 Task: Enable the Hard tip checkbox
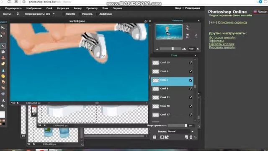[x=64, y=14]
